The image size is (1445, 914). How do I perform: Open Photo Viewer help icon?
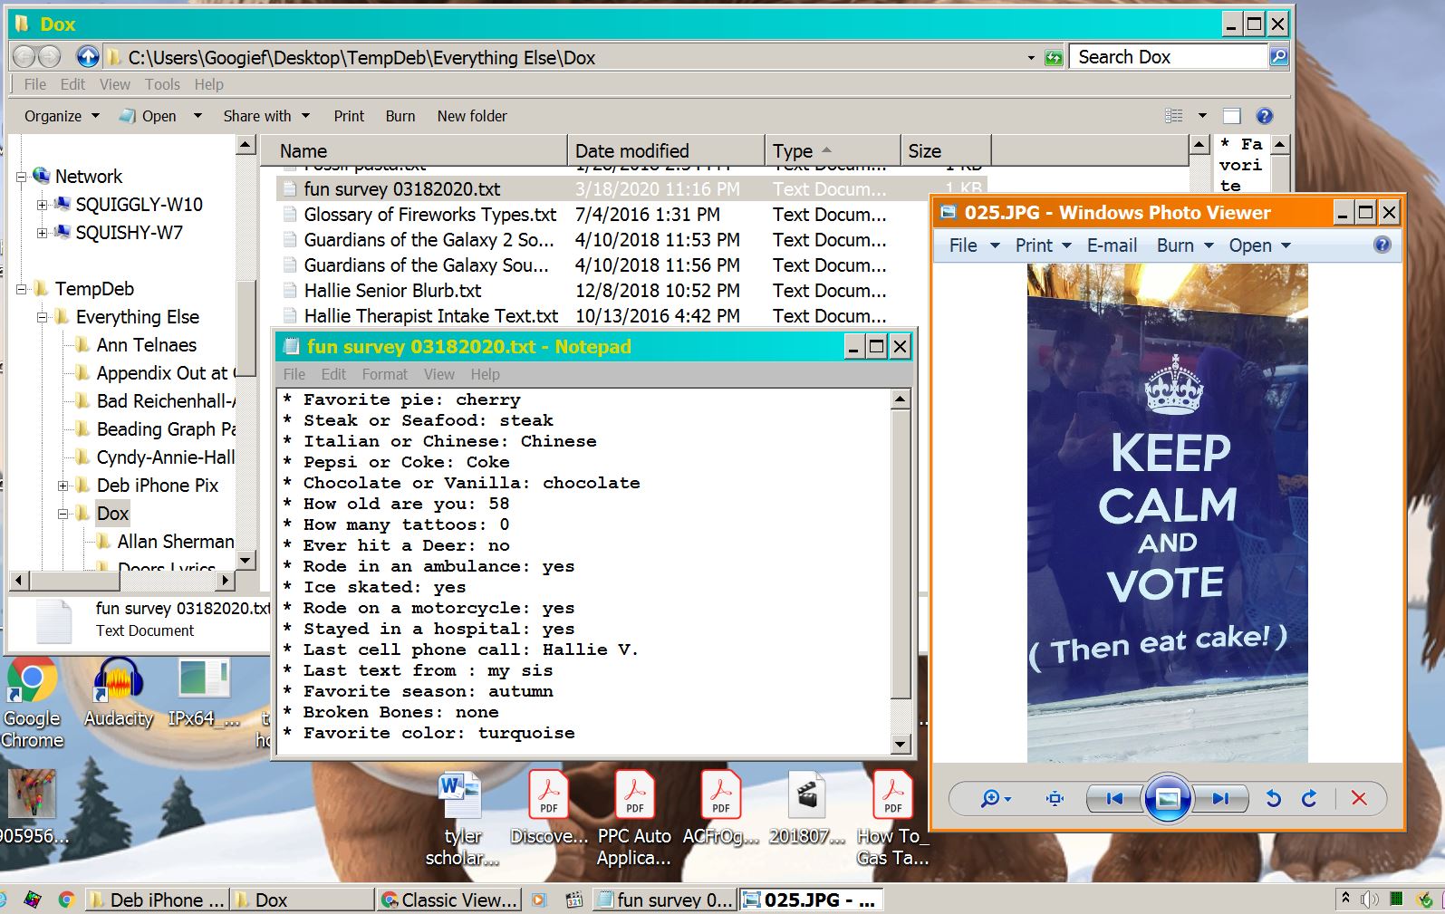point(1382,245)
